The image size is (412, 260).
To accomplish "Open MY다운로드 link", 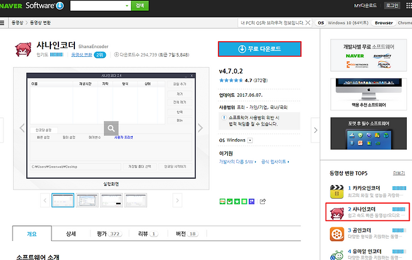I will 365,6.
